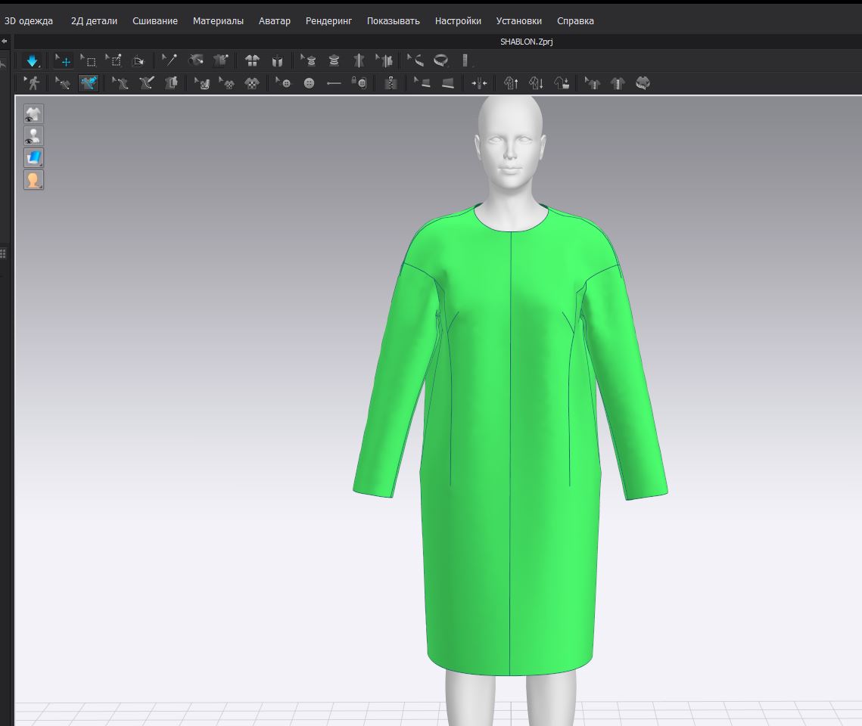
Task: Choose the dashed-rectangle Select Mesh tool
Action: click(89, 61)
